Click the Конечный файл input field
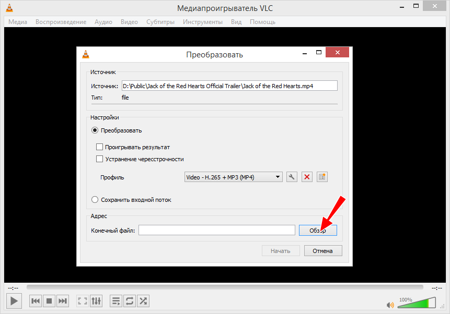450x314 pixels. (x=217, y=230)
